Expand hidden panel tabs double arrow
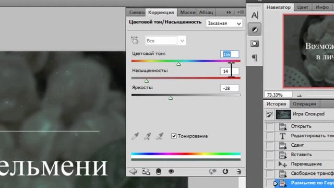The width and height of the screenshot is (334, 188). pyautogui.click(x=229, y=13)
